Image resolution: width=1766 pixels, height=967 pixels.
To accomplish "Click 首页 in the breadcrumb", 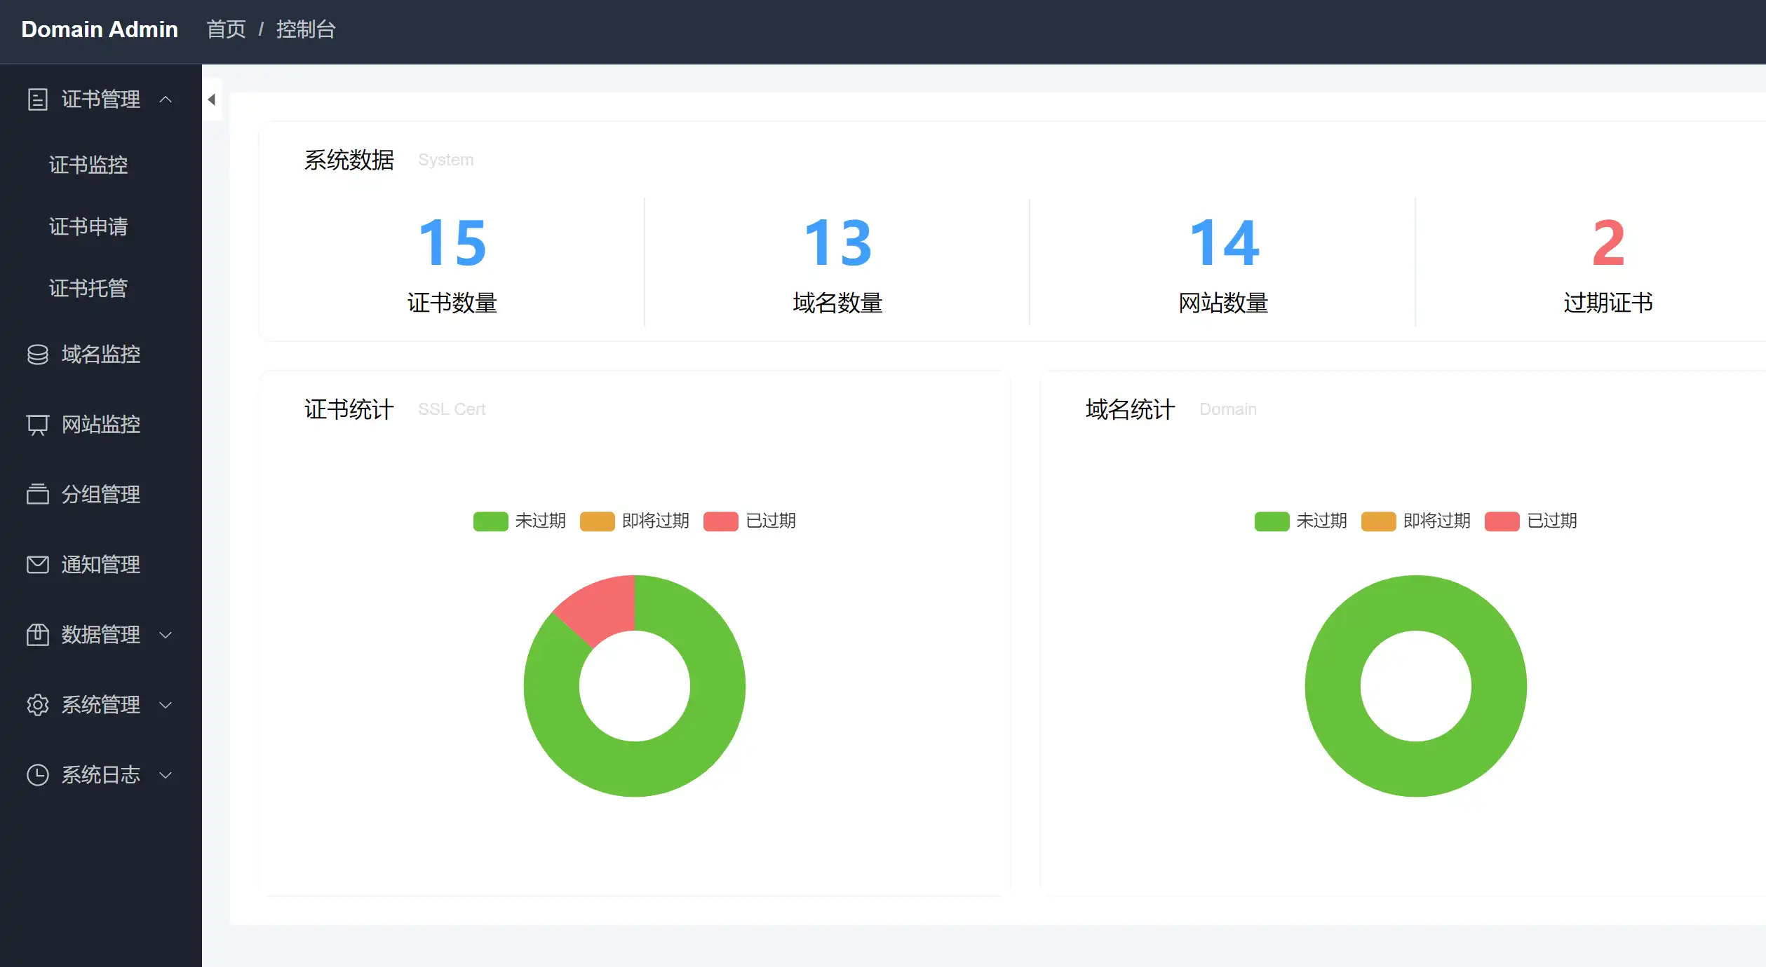I will tap(227, 29).
